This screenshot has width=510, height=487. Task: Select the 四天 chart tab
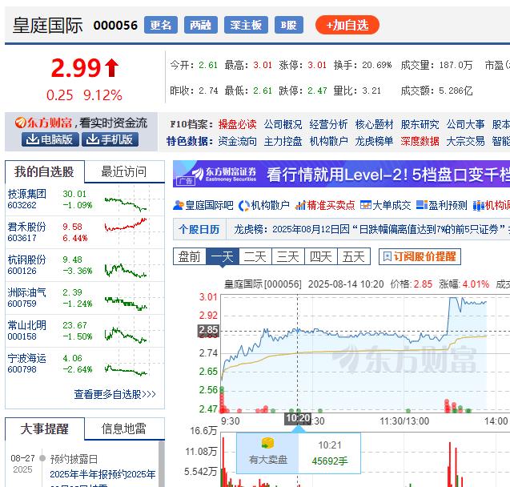pyautogui.click(x=321, y=257)
